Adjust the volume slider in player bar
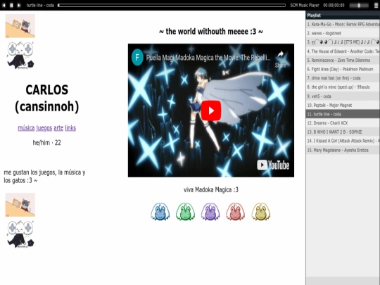The height and width of the screenshot is (285, 380). tap(359, 6)
